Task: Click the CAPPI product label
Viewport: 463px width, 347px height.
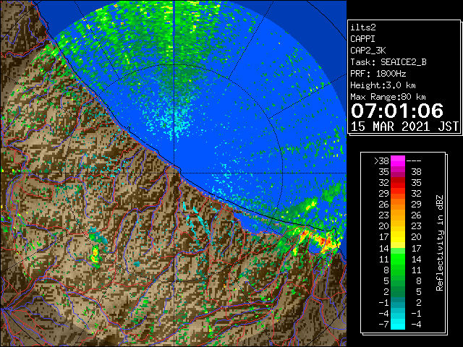Action: (x=362, y=39)
